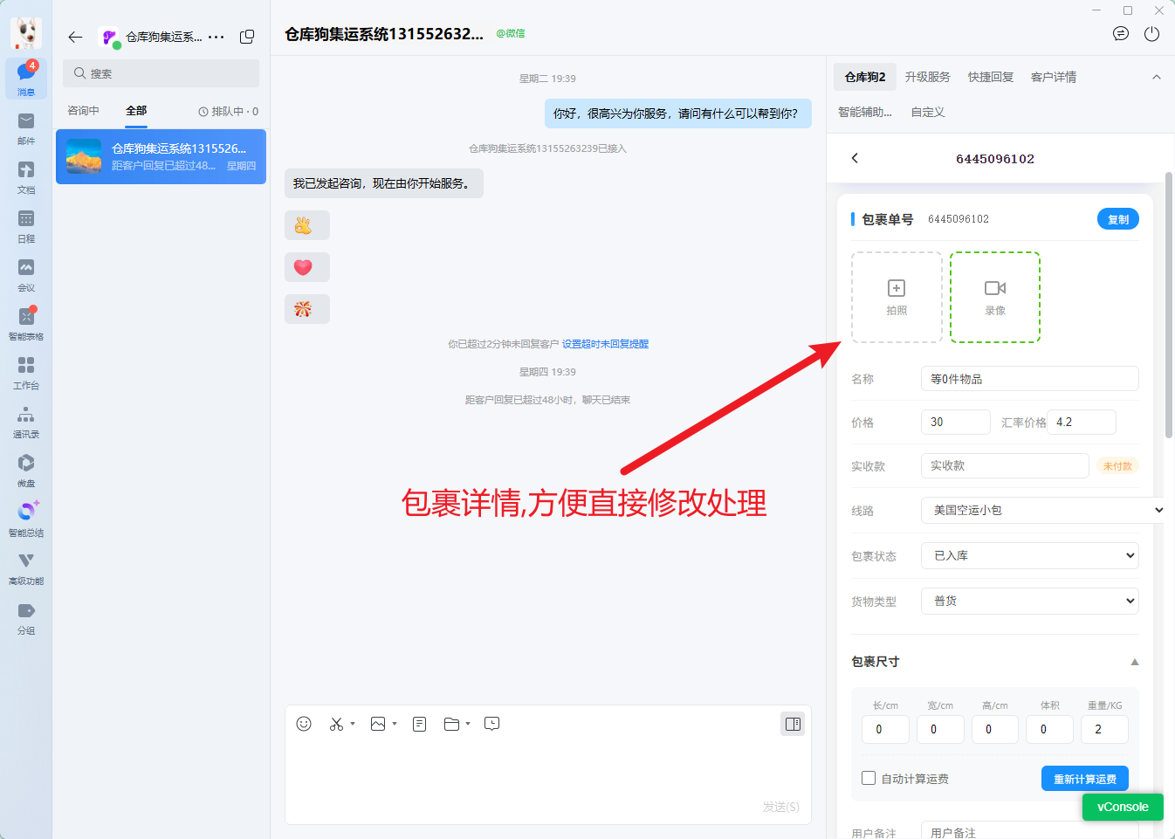Switch to the 智能辅助 tab
The width and height of the screenshot is (1175, 839).
pyautogui.click(x=865, y=112)
